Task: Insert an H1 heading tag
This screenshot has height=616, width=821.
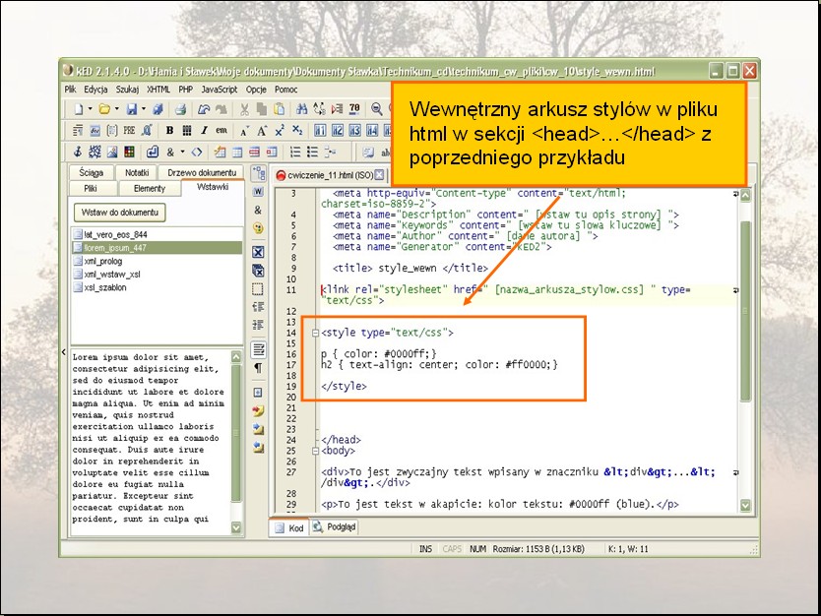Action: [320, 130]
